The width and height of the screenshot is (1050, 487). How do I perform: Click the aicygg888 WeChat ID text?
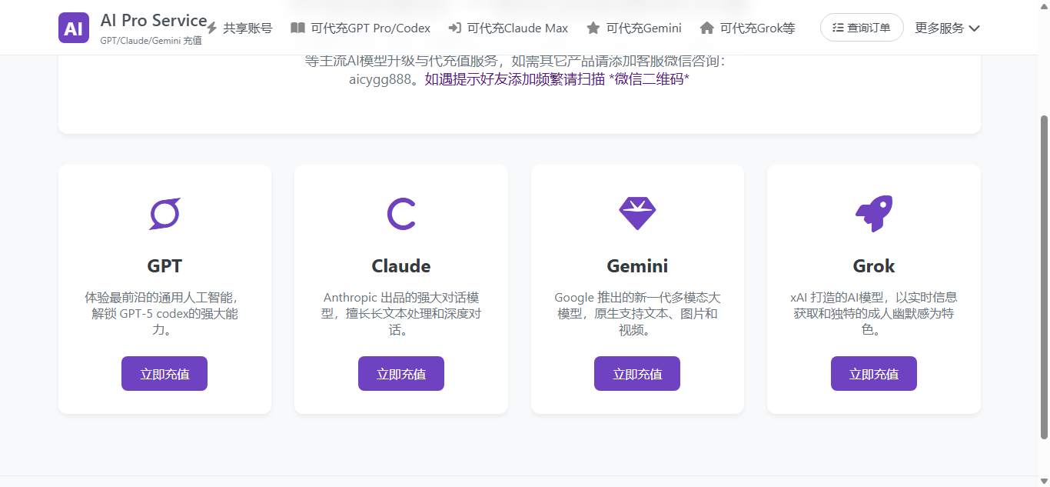coord(380,78)
